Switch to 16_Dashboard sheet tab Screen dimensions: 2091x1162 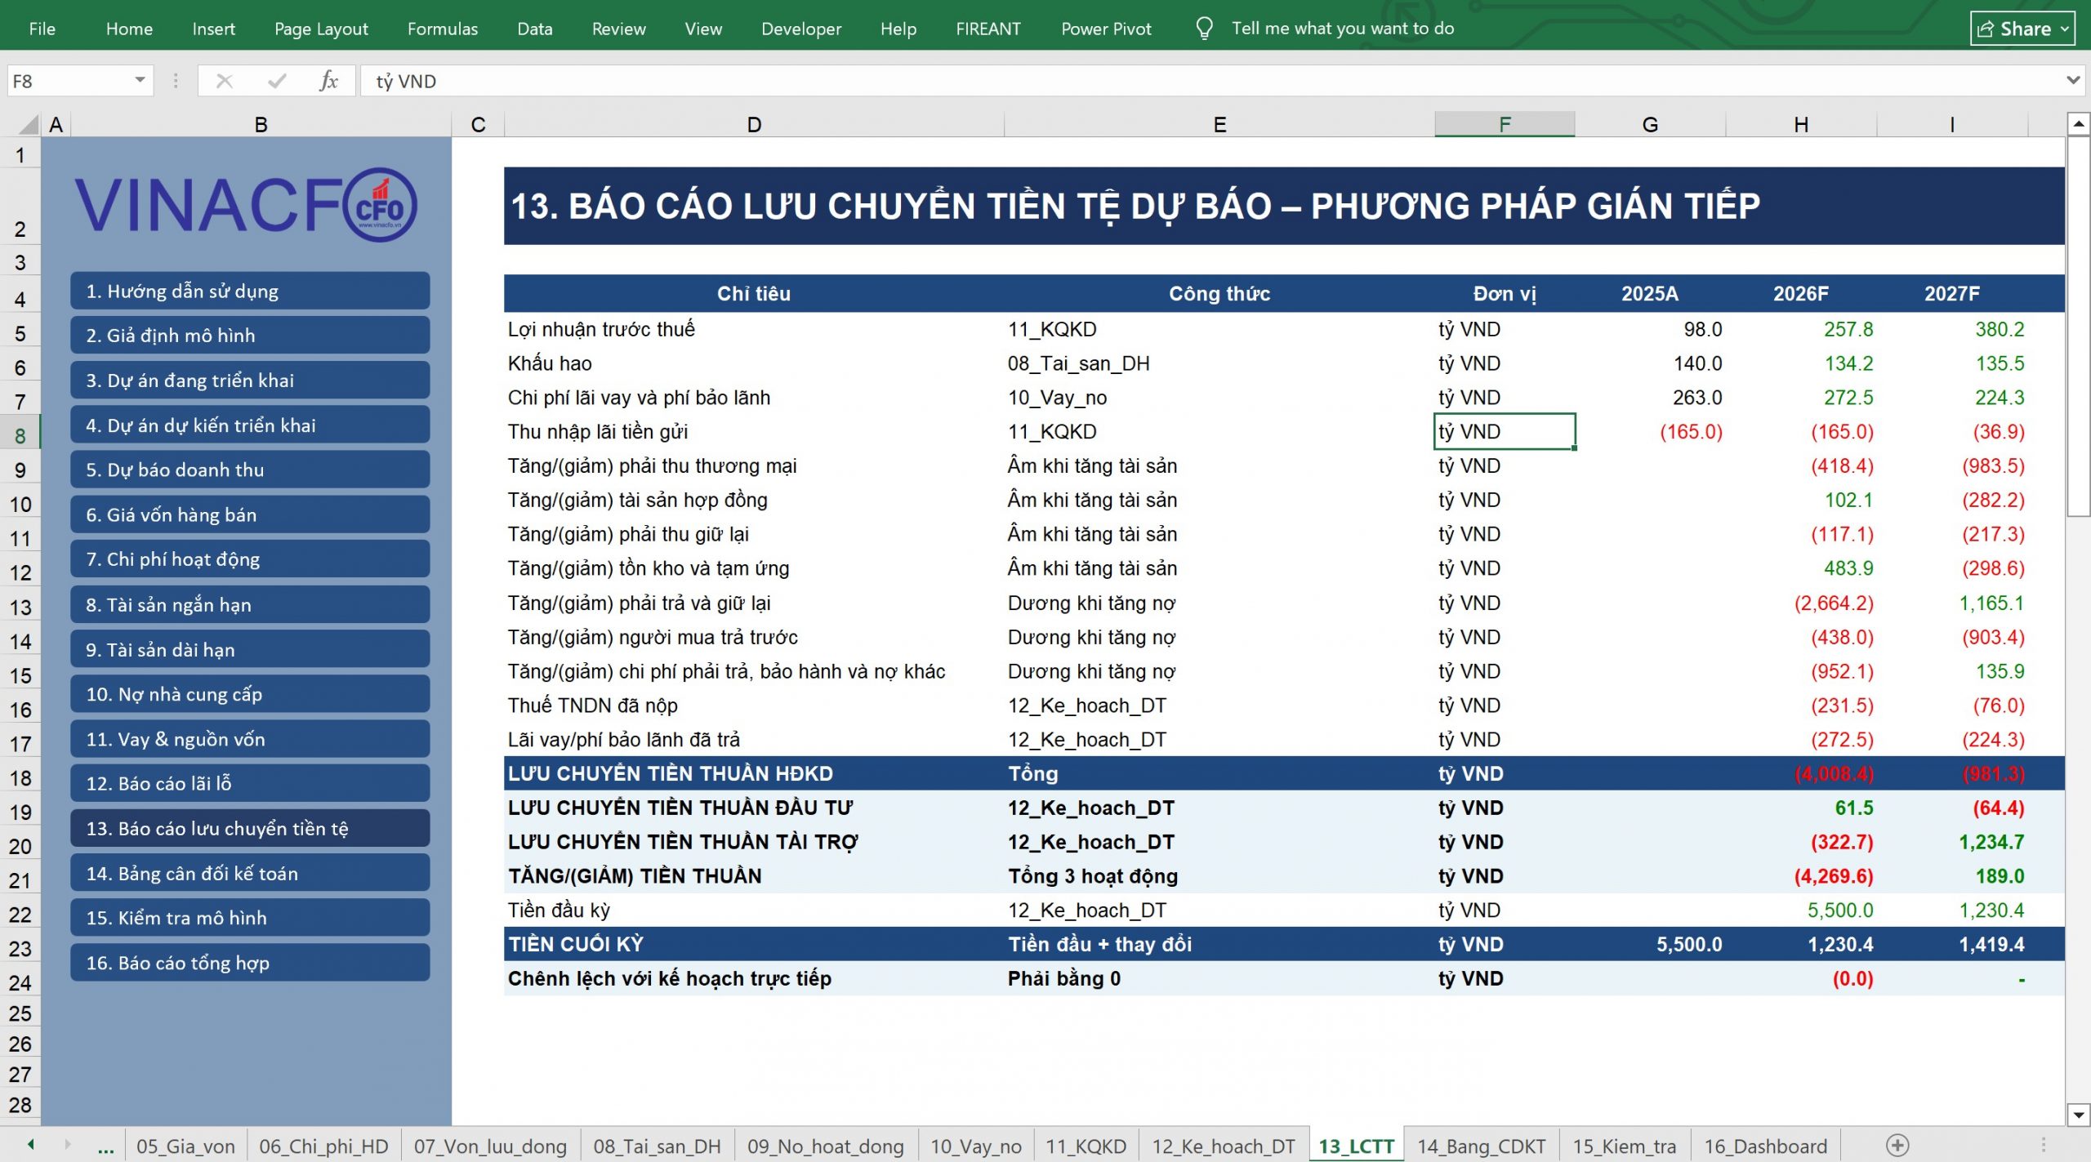(1765, 1146)
